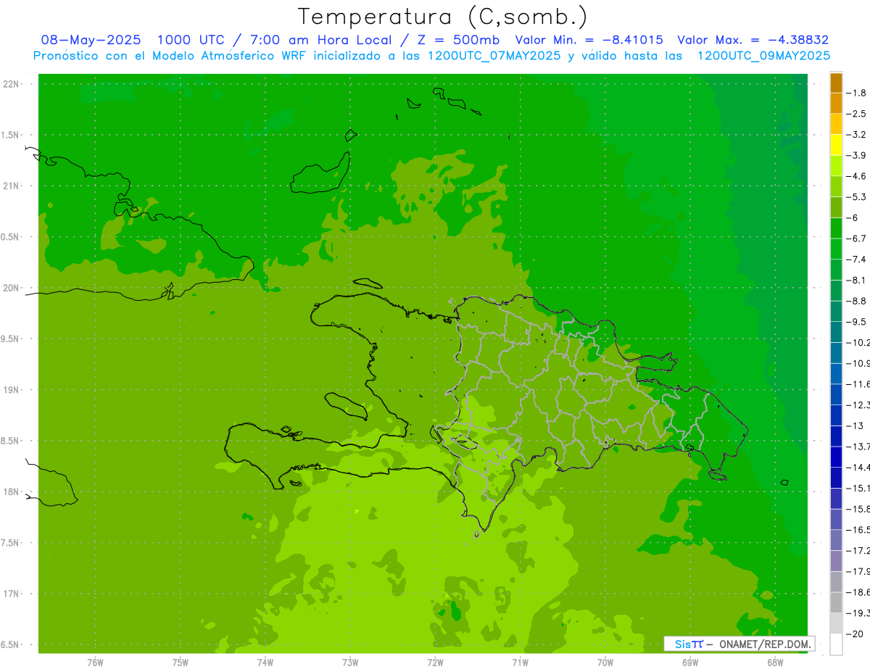The image size is (870, 672).
Task: Click the '1000 UTC' time text
Action: pyautogui.click(x=191, y=40)
